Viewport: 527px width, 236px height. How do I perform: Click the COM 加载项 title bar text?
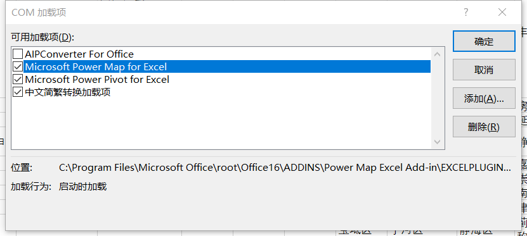(x=39, y=13)
